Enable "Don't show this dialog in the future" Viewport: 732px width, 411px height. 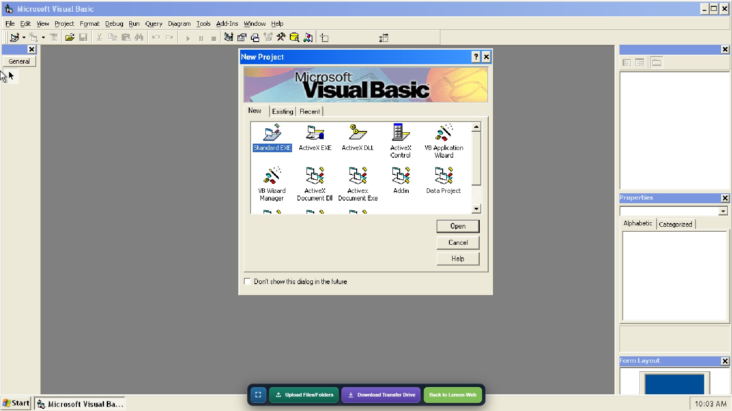(x=247, y=281)
